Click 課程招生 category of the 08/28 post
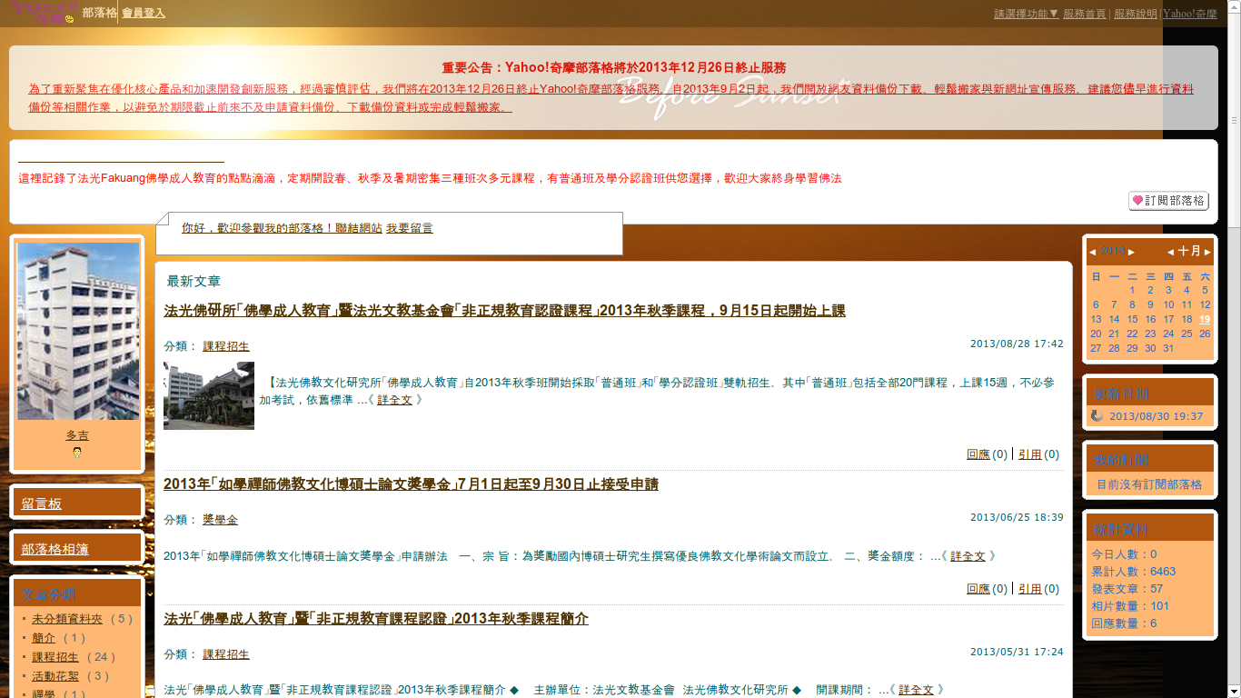1241x698 pixels. pyautogui.click(x=226, y=347)
